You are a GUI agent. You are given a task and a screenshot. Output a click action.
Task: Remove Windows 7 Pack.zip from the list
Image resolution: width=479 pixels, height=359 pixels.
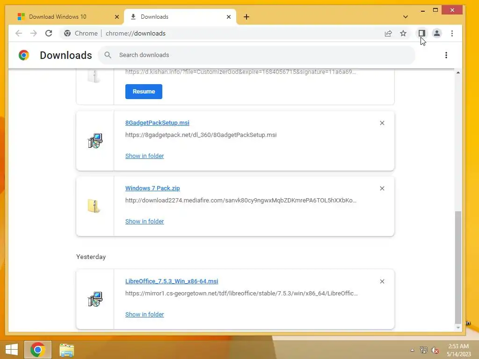click(x=382, y=188)
